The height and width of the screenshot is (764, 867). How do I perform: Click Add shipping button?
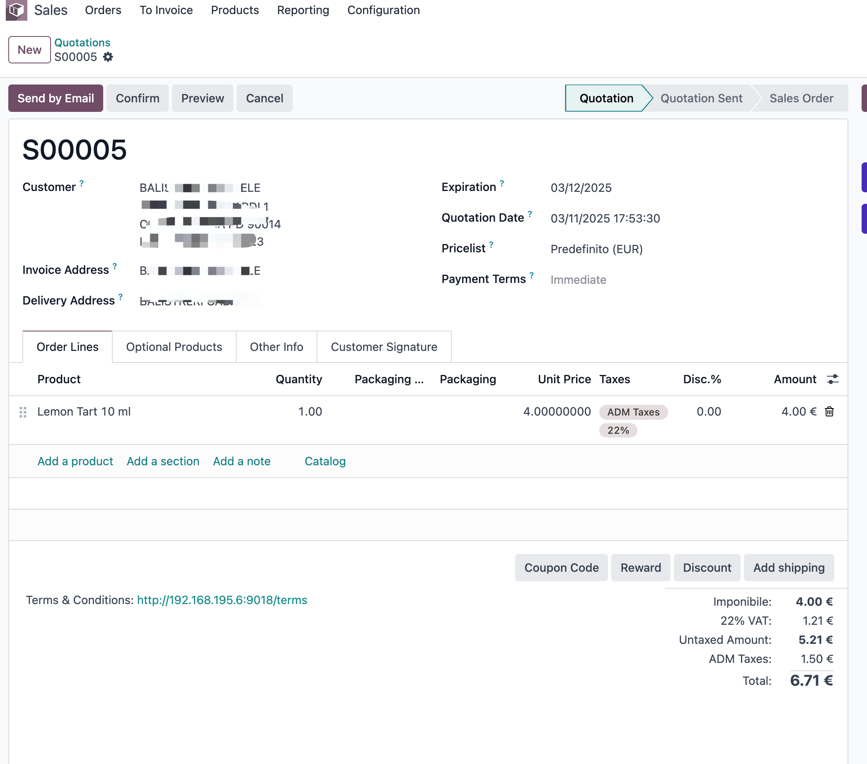click(x=789, y=568)
